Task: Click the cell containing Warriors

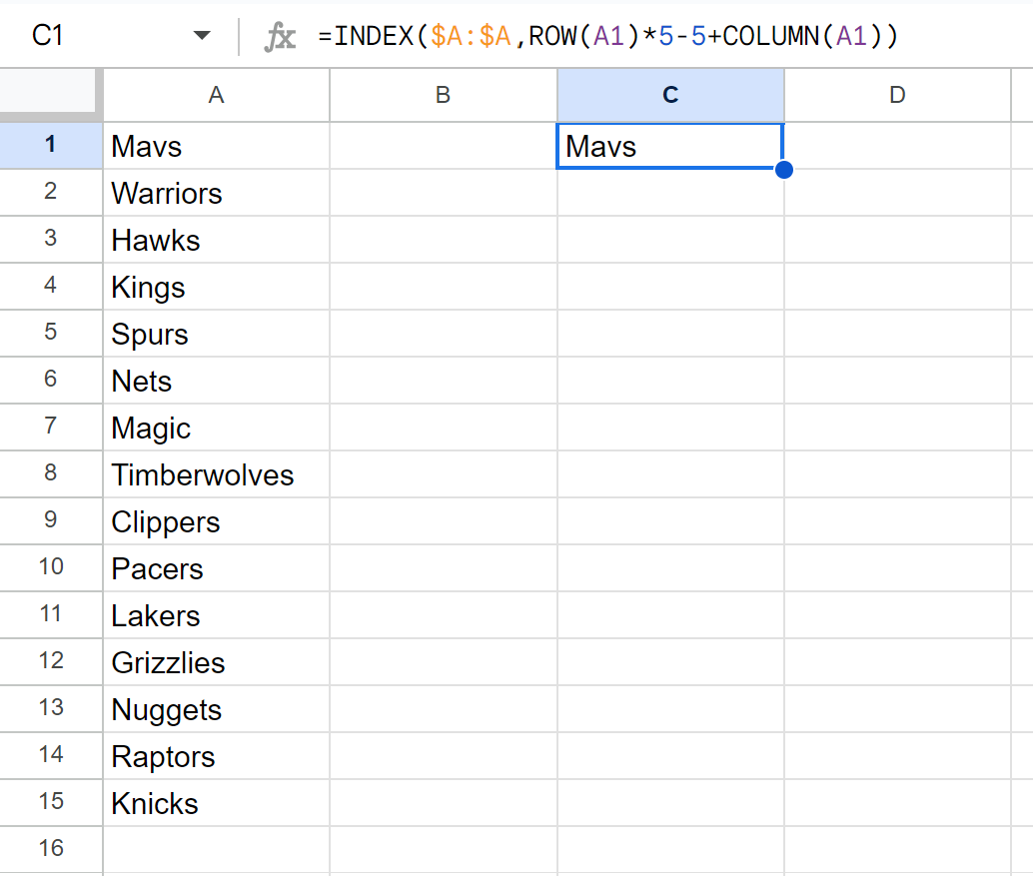Action: click(217, 192)
